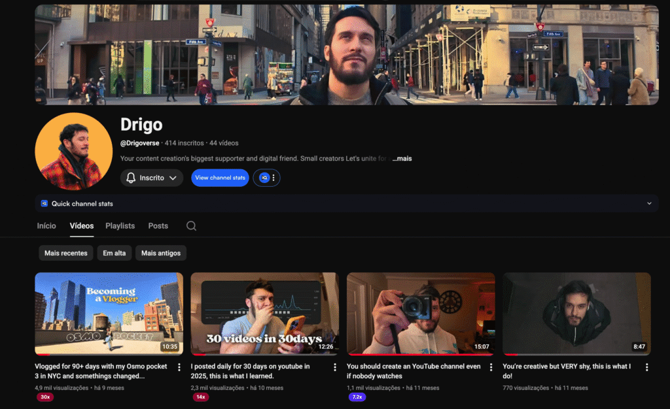This screenshot has width=670, height=409.
Task: Open options menu for YouTube channel camera video
Action: pyautogui.click(x=491, y=367)
